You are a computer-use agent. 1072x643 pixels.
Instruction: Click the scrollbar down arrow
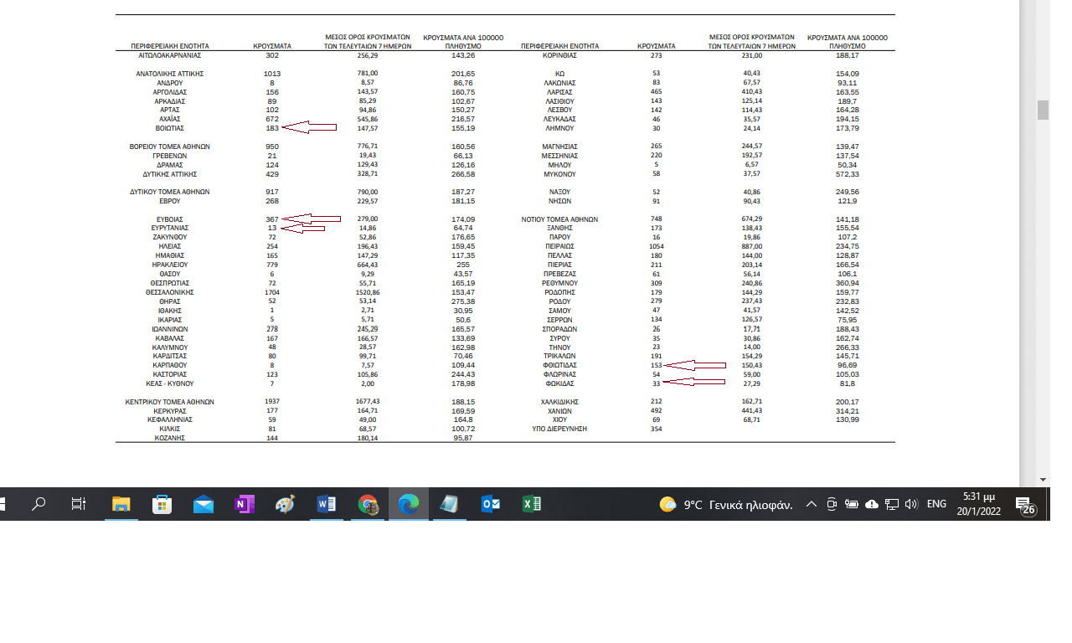coord(1043,479)
